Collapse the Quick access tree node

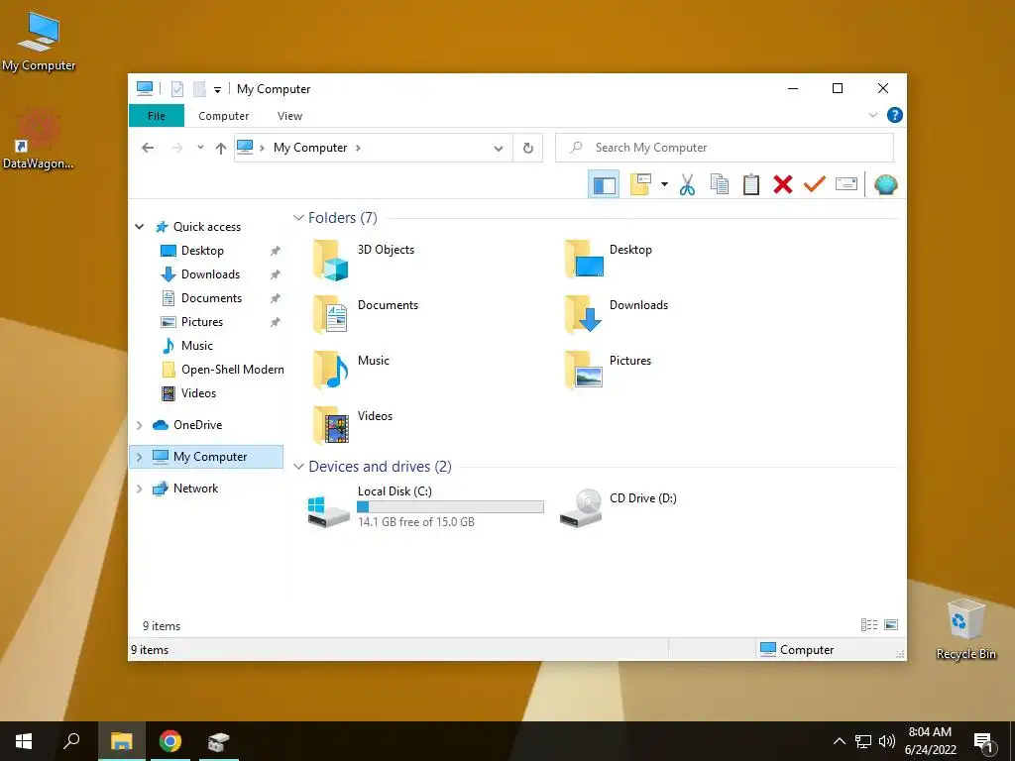pos(139,227)
